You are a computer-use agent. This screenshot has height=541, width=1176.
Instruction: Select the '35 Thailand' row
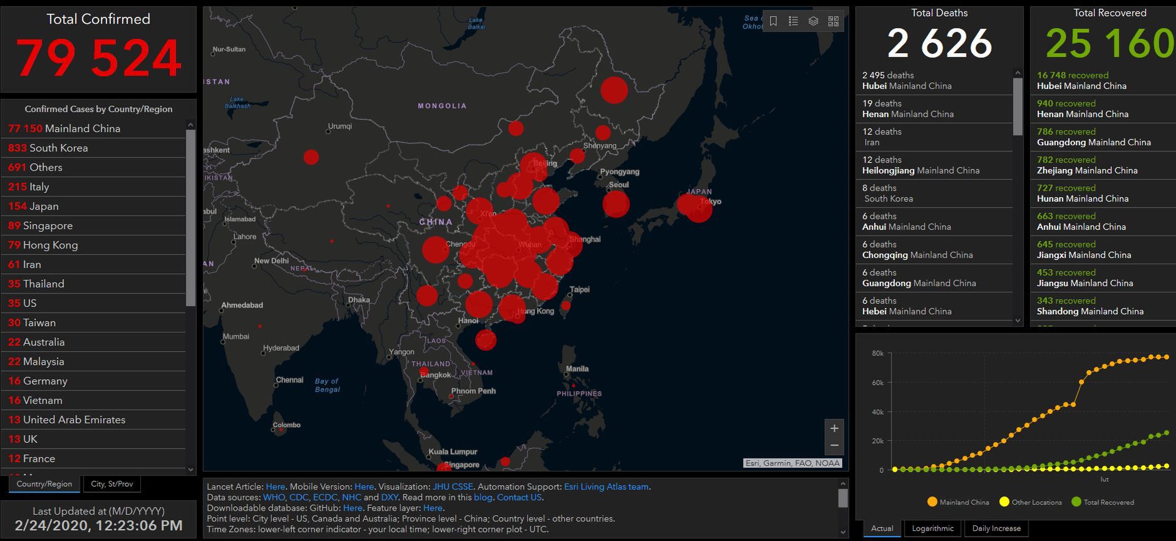(93, 284)
